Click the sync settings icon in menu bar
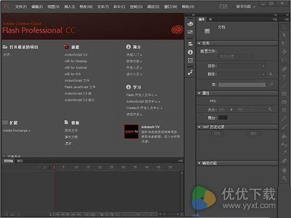291x218 pixels. (223, 6)
